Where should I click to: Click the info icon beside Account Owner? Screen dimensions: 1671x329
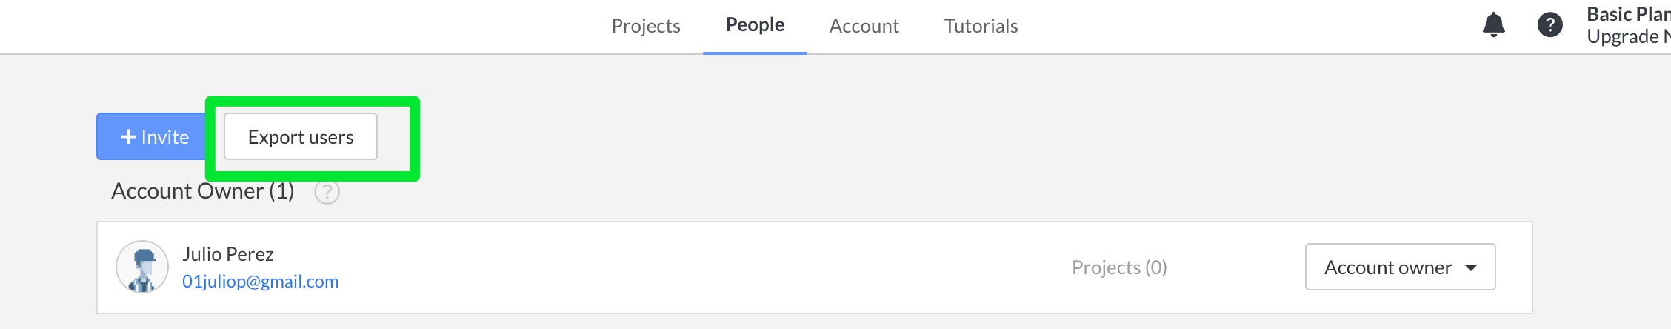coord(327,192)
